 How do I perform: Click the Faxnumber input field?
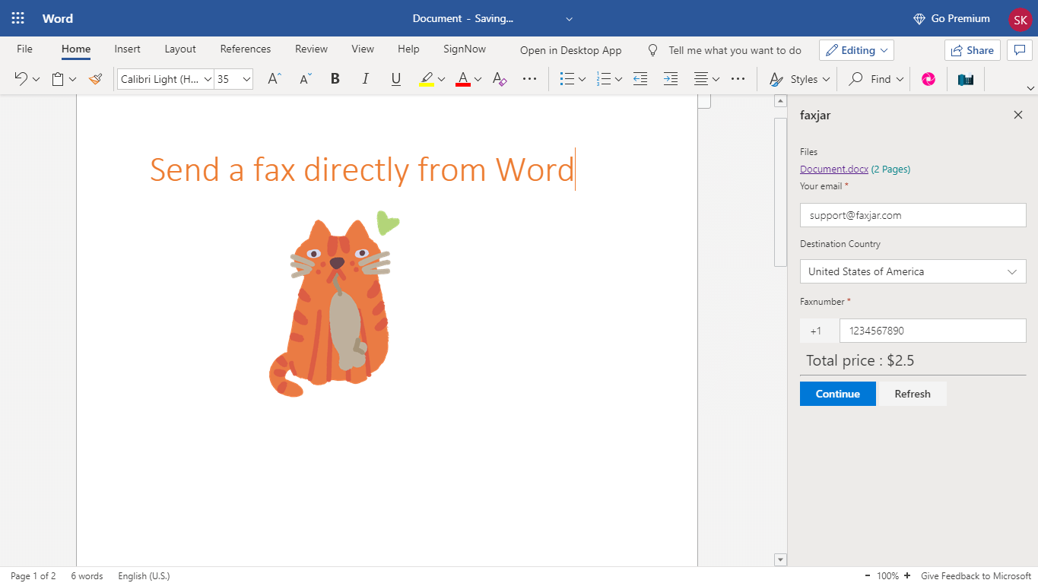pyautogui.click(x=932, y=331)
